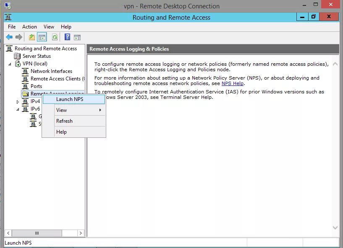343x248 pixels.
Task: Click the Routing and Remote Access root icon
Action: [x=9, y=49]
